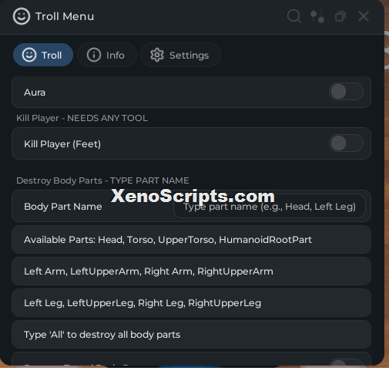The height and width of the screenshot is (391, 389).
Task: Click the restore window icon in title bar
Action: click(340, 16)
